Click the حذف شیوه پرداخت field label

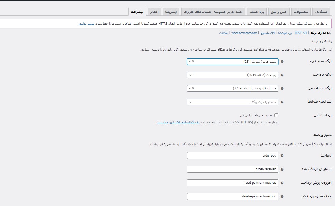pos(317,196)
